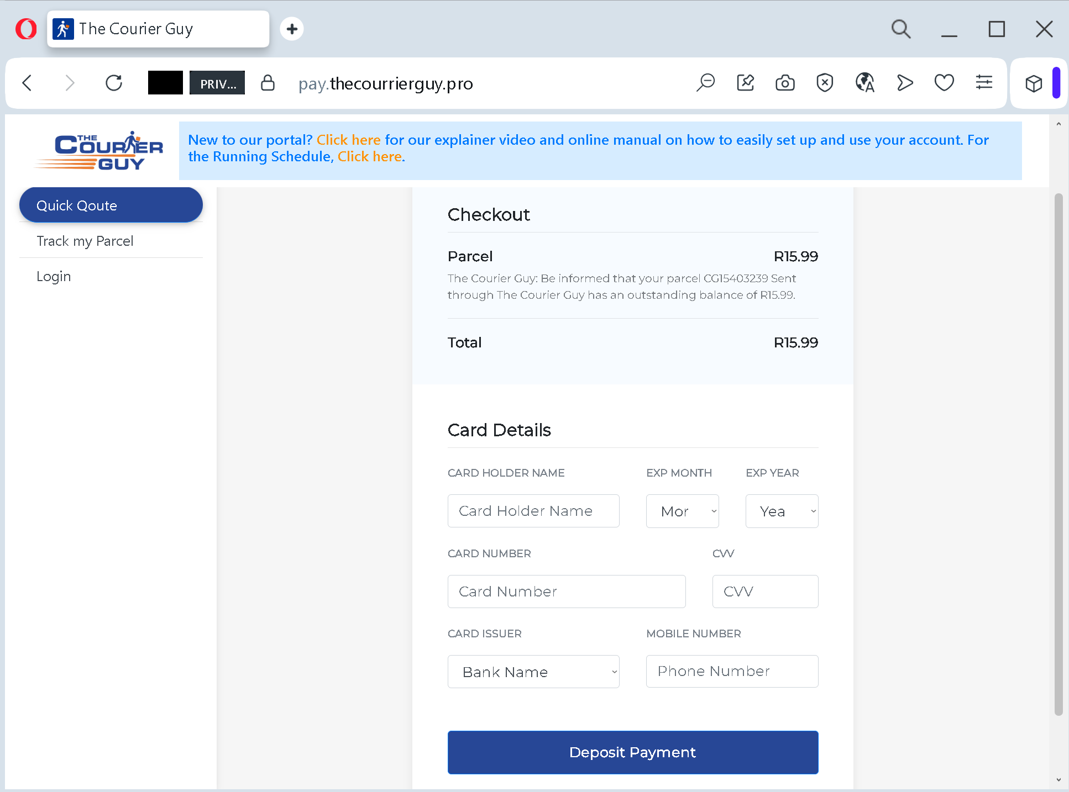Click the ad blocker shield icon
The width and height of the screenshot is (1069, 792).
tap(824, 83)
